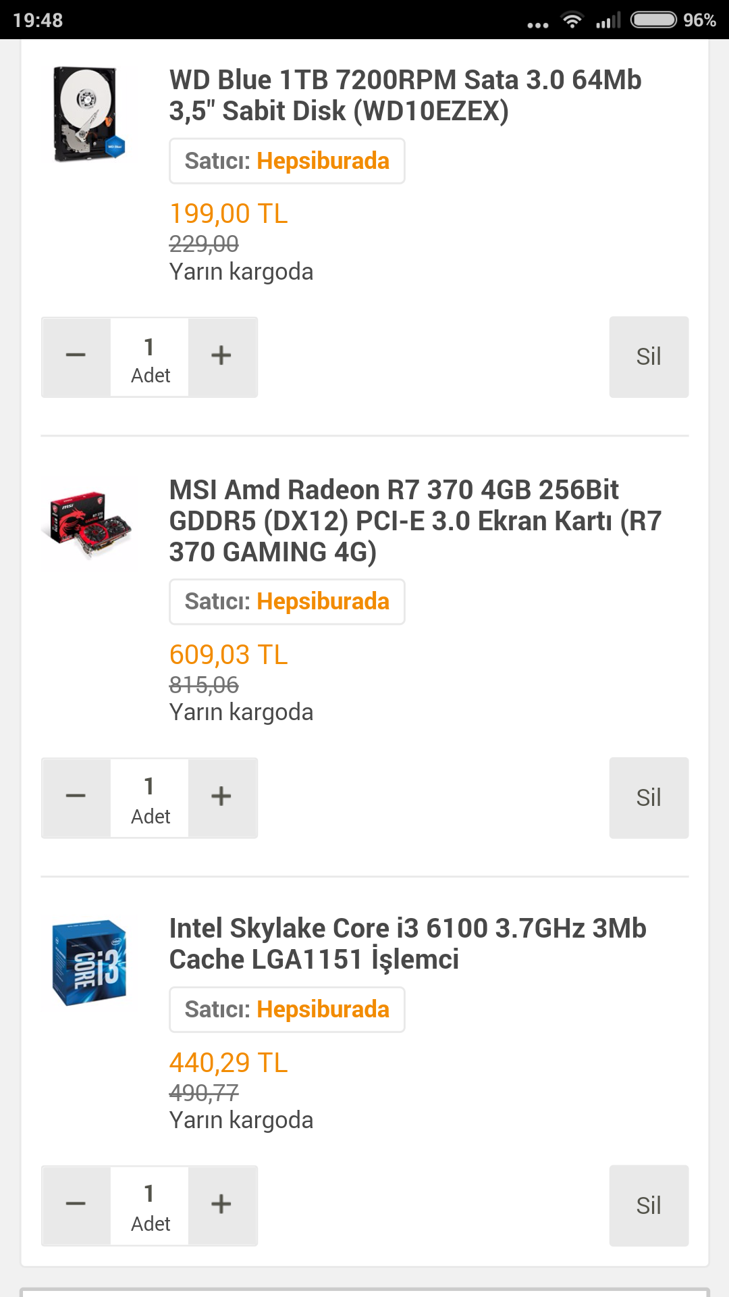
Task: Decrease quantity of Intel Core i3 6100
Action: (x=76, y=1205)
